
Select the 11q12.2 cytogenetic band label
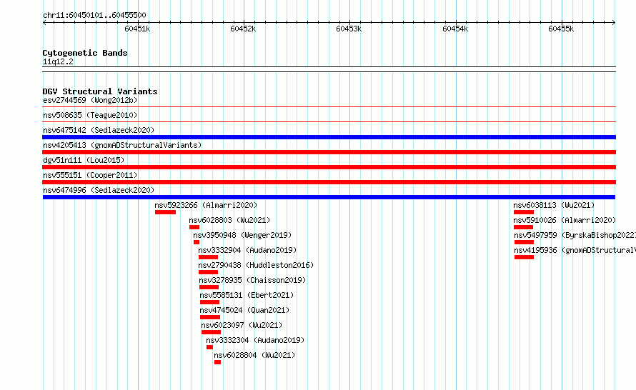[x=58, y=61]
